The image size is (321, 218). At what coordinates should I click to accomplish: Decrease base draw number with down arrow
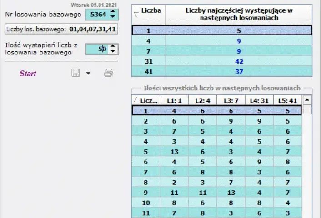pyautogui.click(x=113, y=17)
